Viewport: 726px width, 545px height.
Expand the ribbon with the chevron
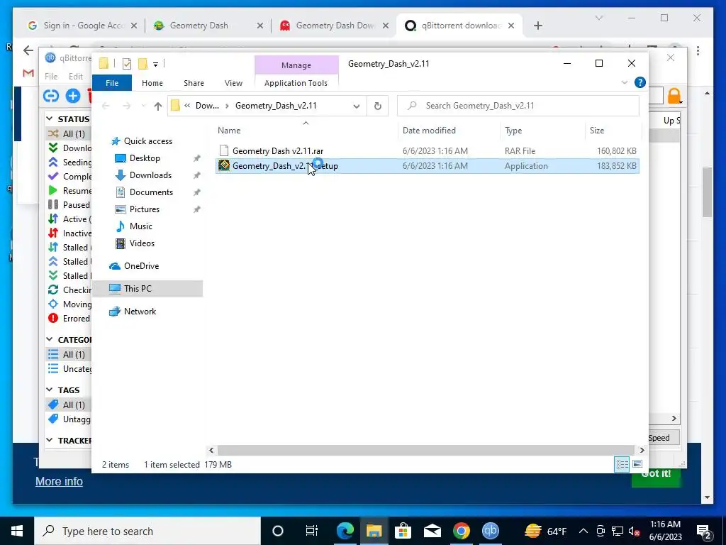pyautogui.click(x=624, y=82)
